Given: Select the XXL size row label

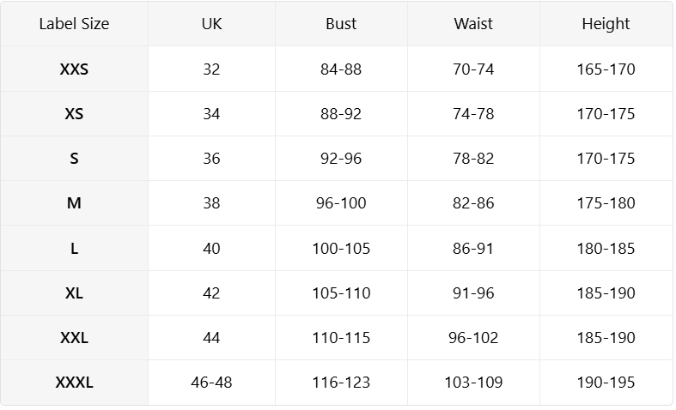Looking at the screenshot, I should point(74,338).
